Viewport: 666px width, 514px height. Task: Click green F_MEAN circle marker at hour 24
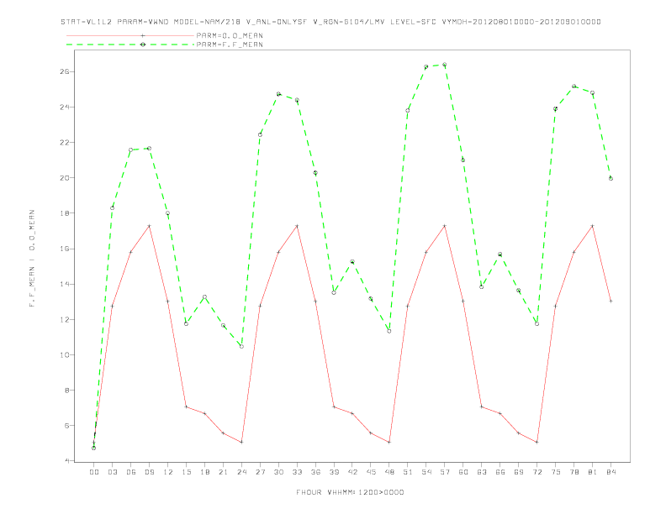[x=241, y=347]
